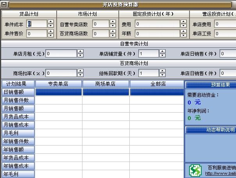This screenshot has width=236, height=178.
Task: Increase 自营专卖店数 with the up spinner
Action: (112, 22)
